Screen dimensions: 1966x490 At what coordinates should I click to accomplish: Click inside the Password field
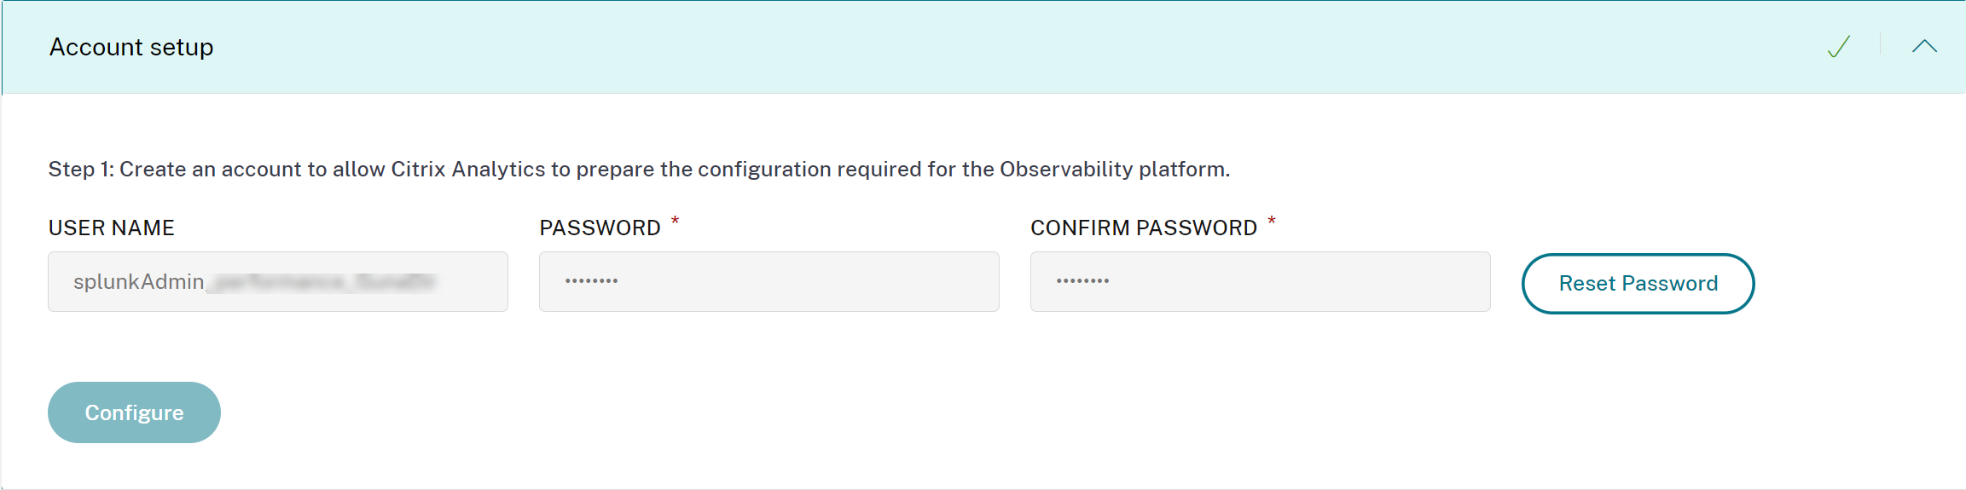point(768,282)
